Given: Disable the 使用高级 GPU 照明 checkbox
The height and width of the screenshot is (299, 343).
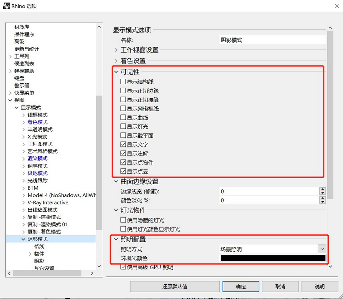Looking at the screenshot, I should 123,267.
